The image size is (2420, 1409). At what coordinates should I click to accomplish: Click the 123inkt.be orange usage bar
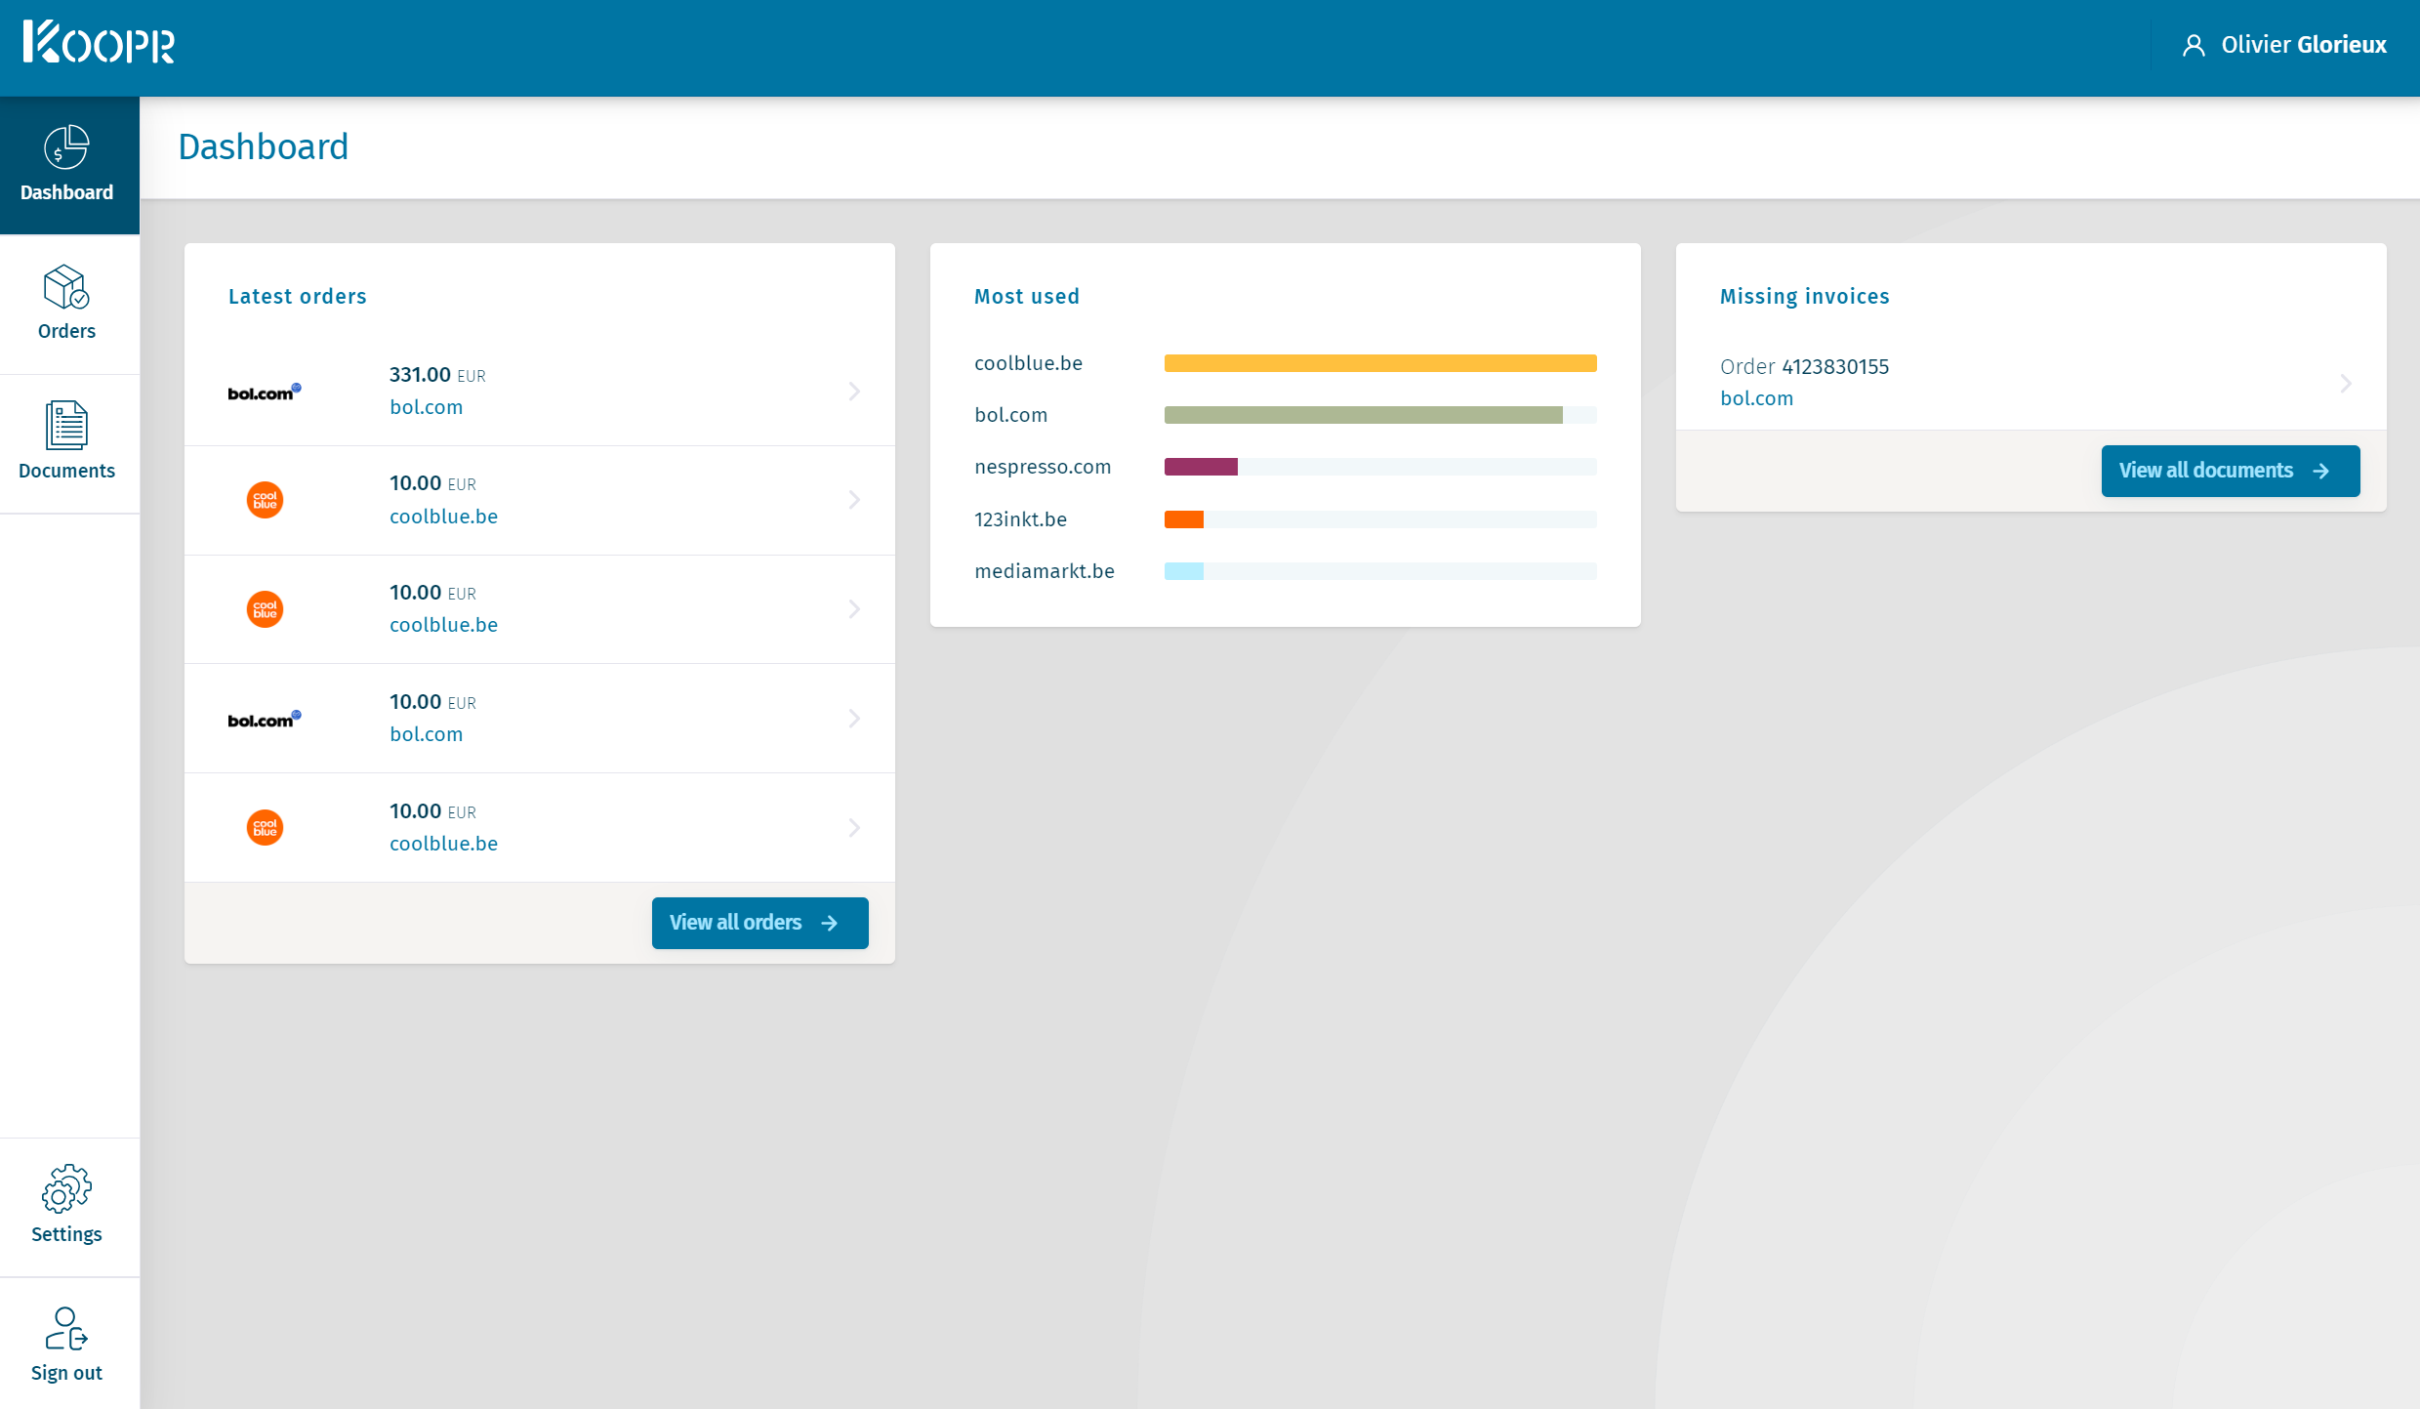1184,519
